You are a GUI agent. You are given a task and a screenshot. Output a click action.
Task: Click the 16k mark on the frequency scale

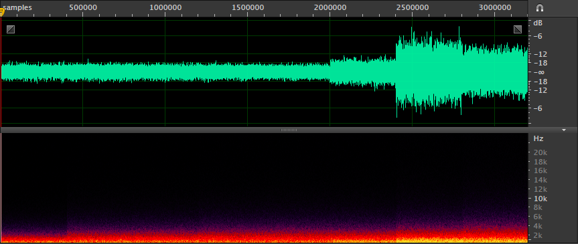pyautogui.click(x=540, y=170)
